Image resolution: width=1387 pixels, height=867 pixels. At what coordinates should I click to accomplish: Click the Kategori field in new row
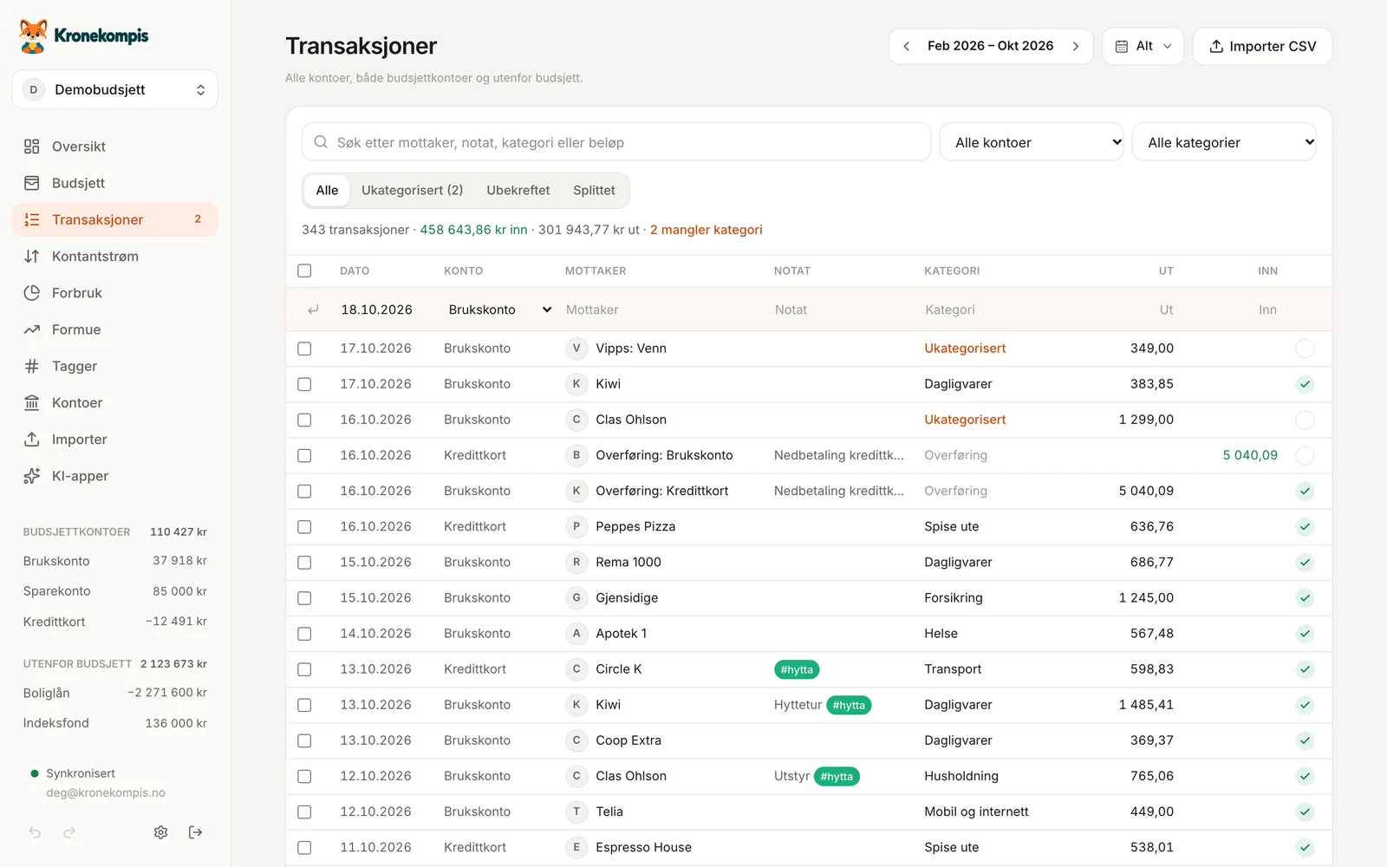997,310
